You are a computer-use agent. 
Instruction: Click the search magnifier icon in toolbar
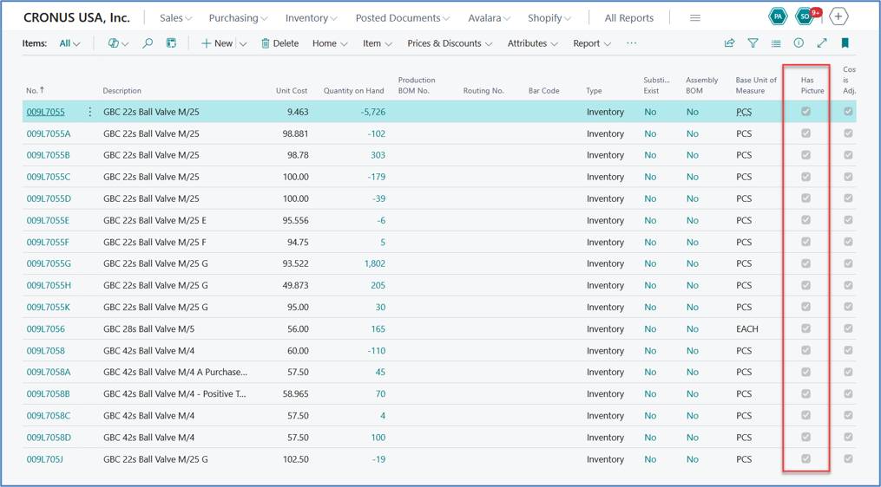pyautogui.click(x=148, y=43)
